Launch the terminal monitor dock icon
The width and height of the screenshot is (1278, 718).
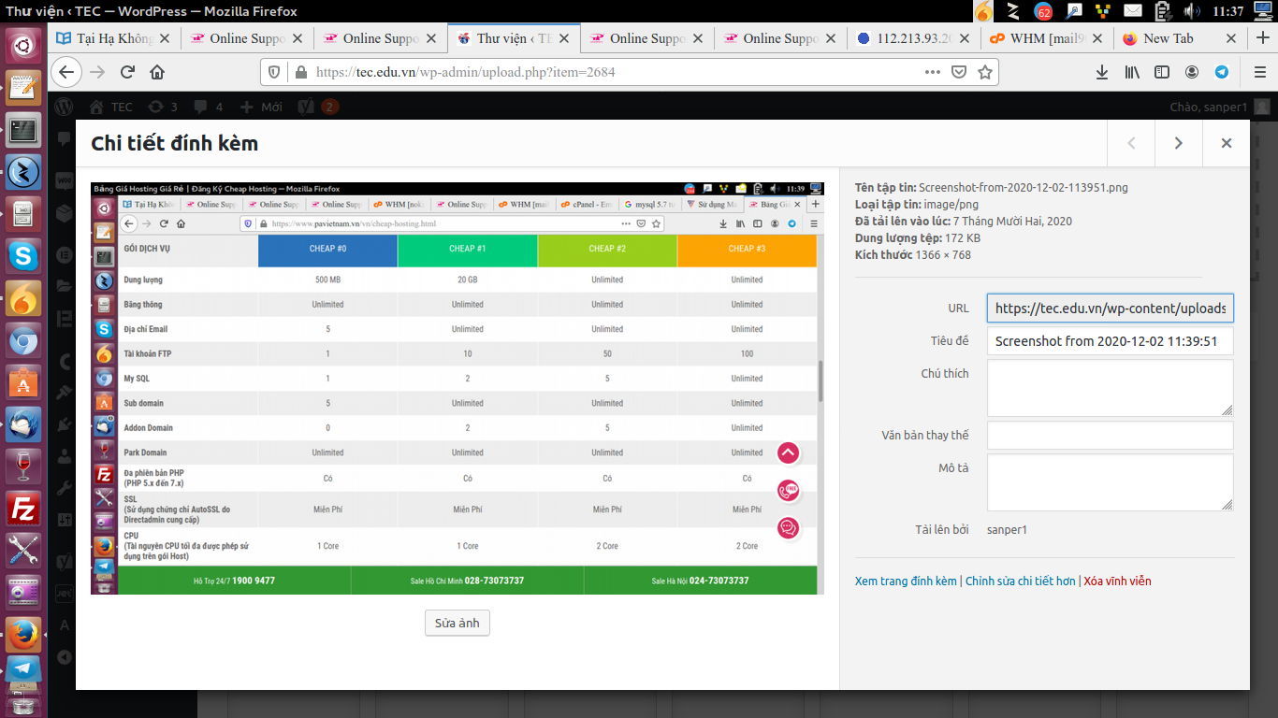tap(23, 130)
